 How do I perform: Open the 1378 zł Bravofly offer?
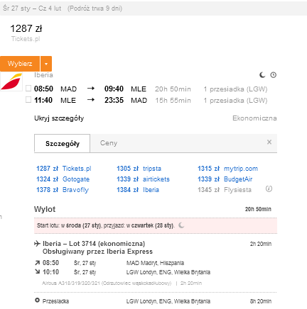tap(63, 190)
